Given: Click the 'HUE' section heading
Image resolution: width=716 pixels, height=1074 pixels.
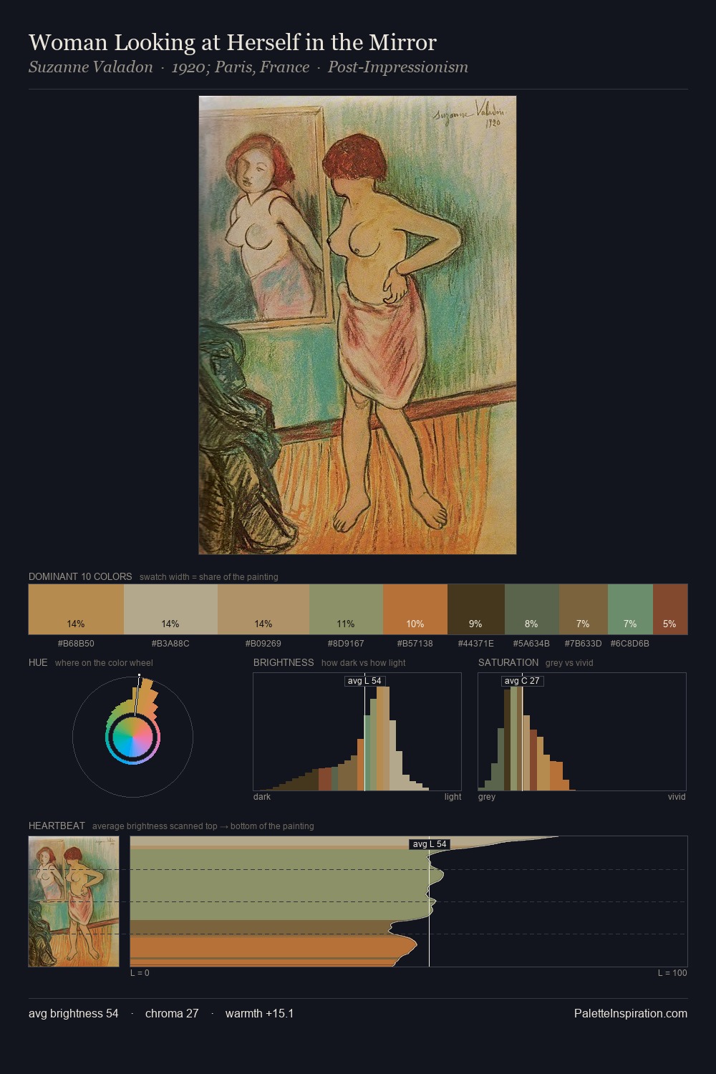Looking at the screenshot, I should coord(38,662).
